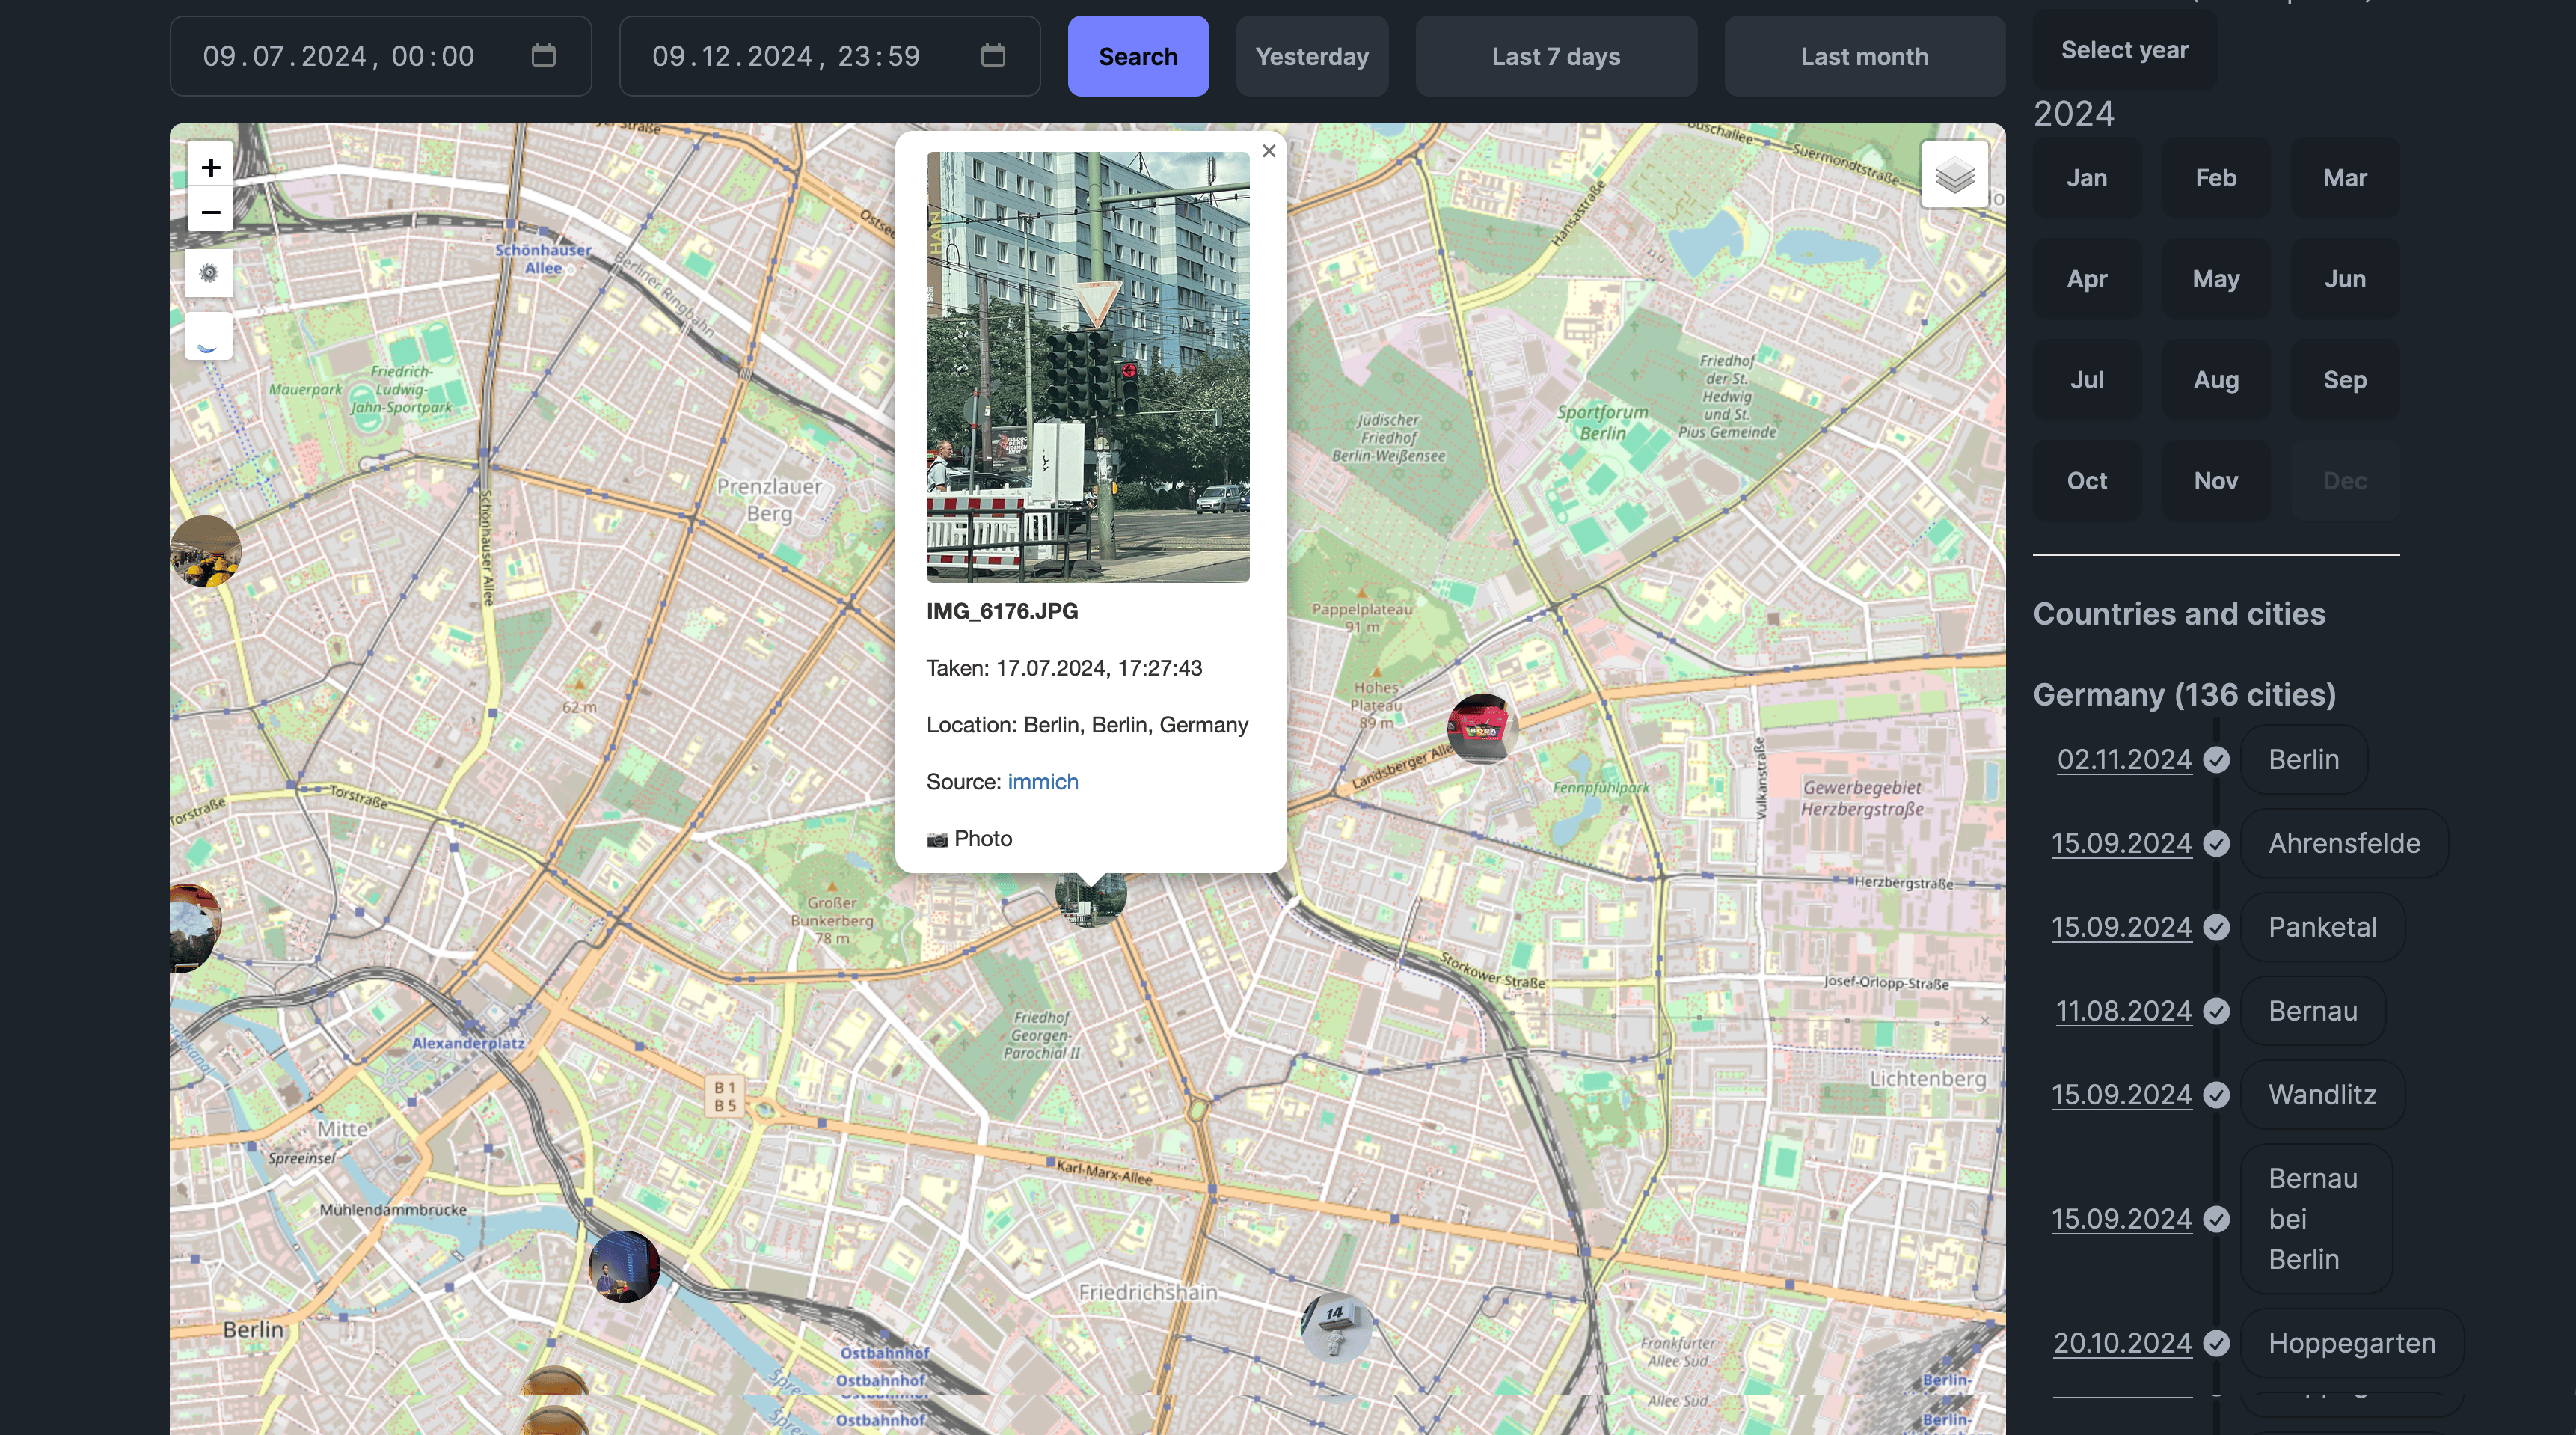Click the 15.09.2024 link next to Panketal

(2121, 927)
